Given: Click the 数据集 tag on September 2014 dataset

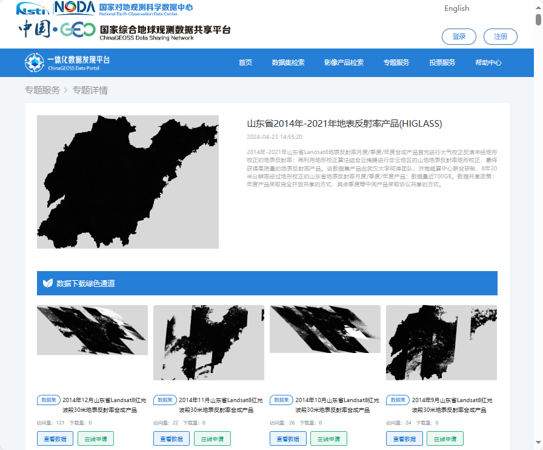Looking at the screenshot, I should (x=398, y=400).
